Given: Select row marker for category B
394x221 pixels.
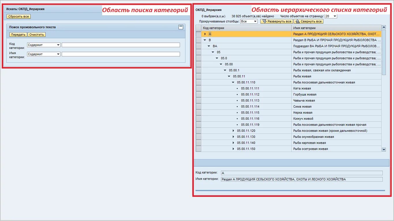Looking at the screenshot, I should point(198,40).
